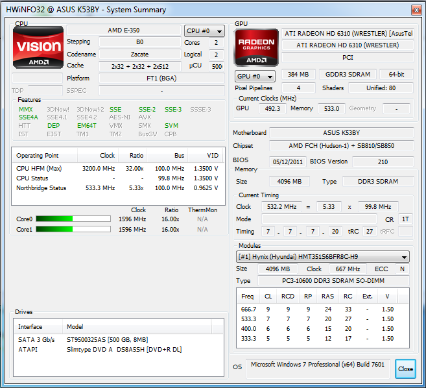
Task: Click the memory clock 532.2 MHz field
Action: tap(282, 206)
